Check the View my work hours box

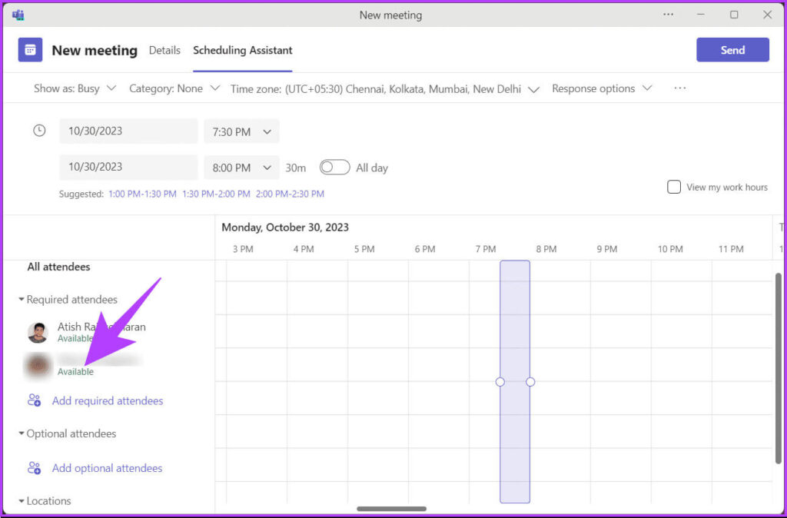pos(674,187)
